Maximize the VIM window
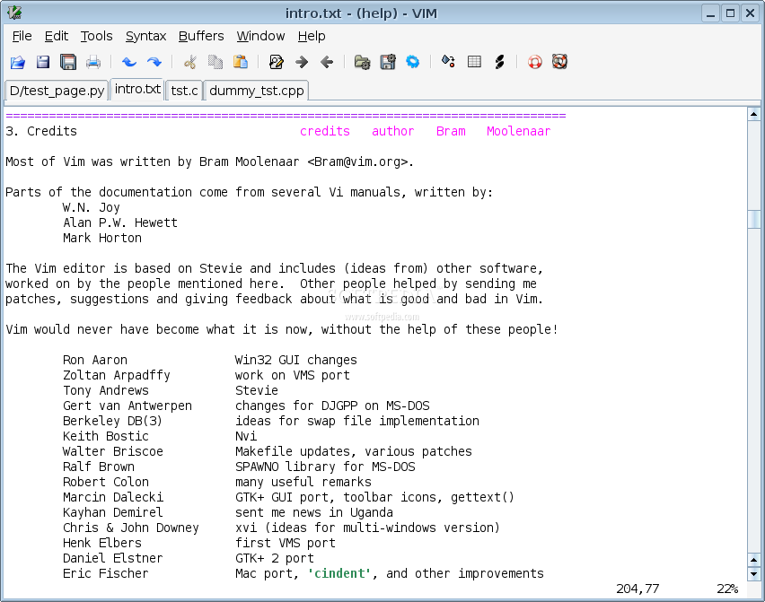The image size is (765, 602). 730,13
